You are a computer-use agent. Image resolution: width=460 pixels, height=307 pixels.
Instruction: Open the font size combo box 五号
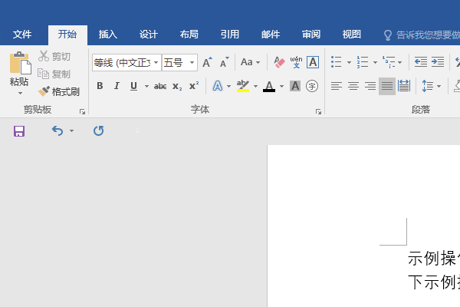pos(179,62)
